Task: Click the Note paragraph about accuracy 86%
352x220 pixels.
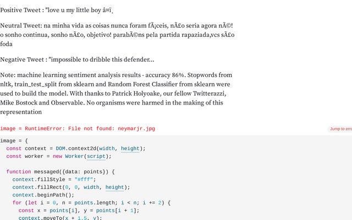Action: (116, 94)
